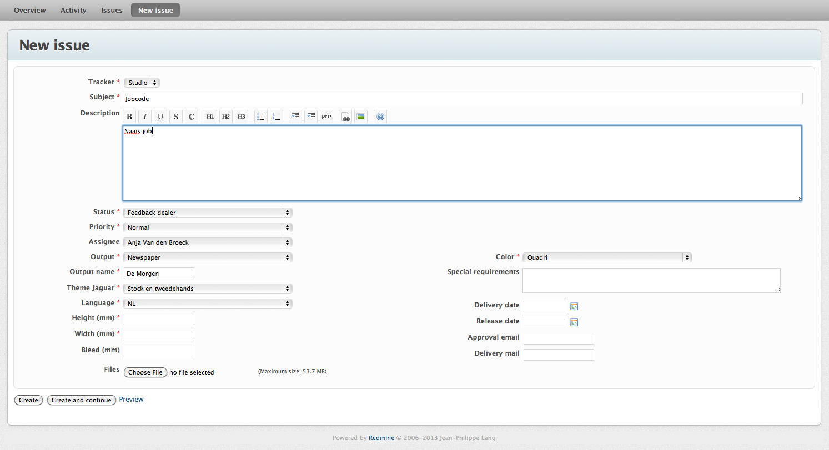Insert preformatted text with pre button
The image size is (829, 450).
coord(326,117)
